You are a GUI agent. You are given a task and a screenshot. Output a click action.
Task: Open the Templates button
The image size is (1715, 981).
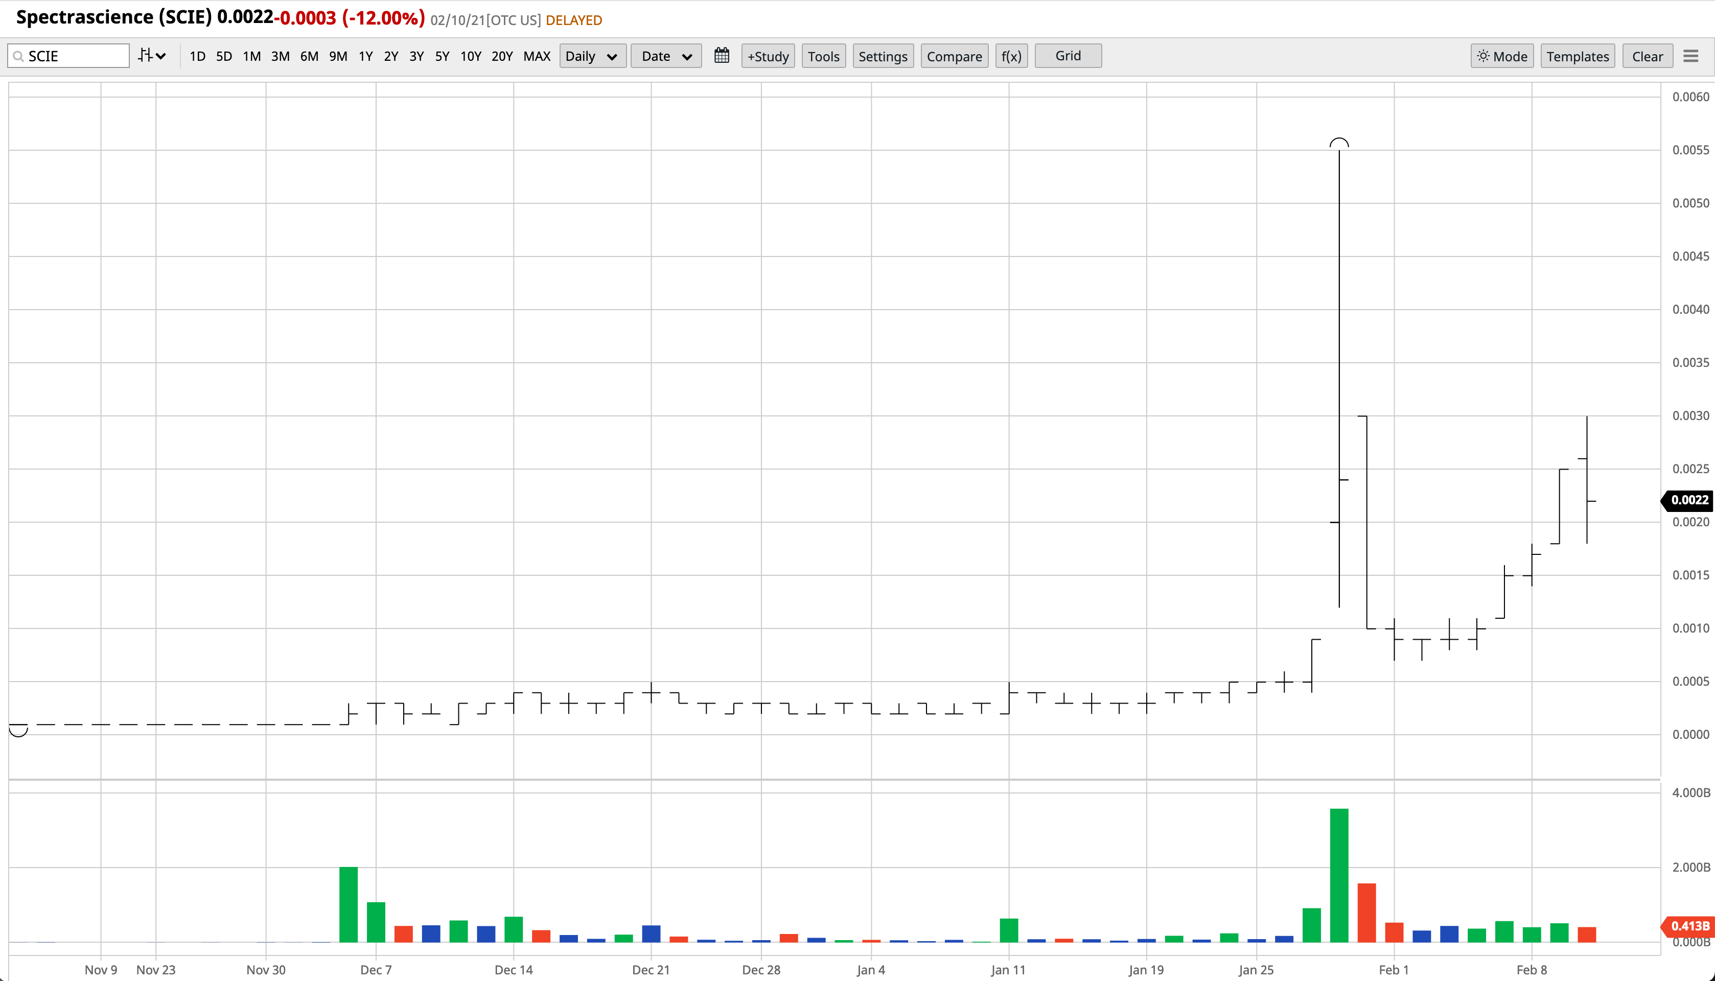click(1577, 56)
